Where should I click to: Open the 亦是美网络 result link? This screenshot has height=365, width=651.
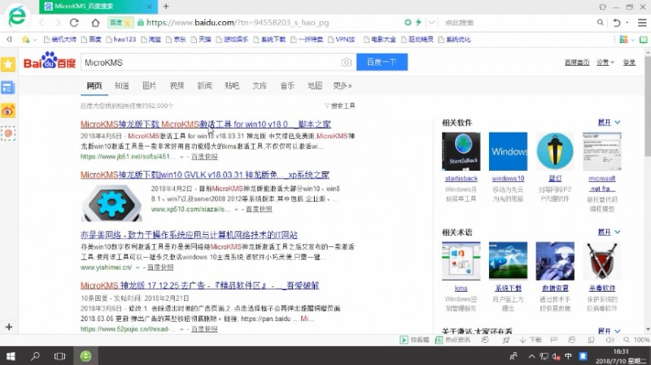pyautogui.click(x=189, y=235)
